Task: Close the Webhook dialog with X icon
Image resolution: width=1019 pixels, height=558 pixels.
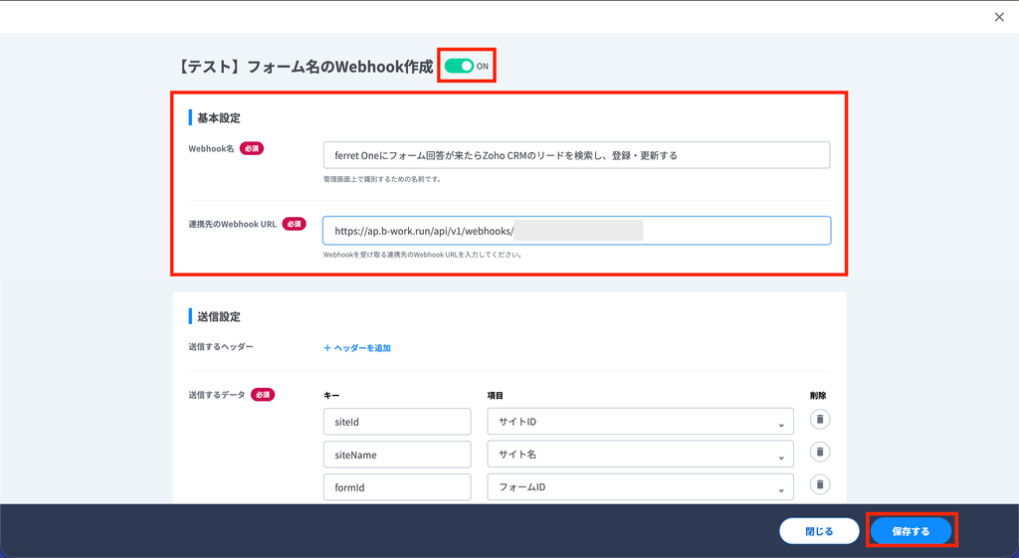Action: 999,17
